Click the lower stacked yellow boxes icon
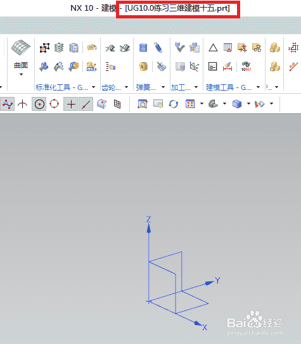This screenshot has height=344, width=301. (x=275, y=67)
